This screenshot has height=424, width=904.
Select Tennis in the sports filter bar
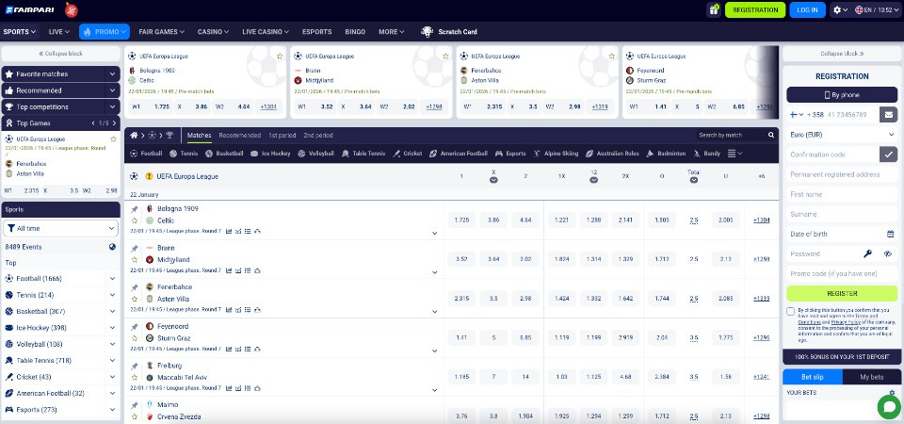point(184,154)
